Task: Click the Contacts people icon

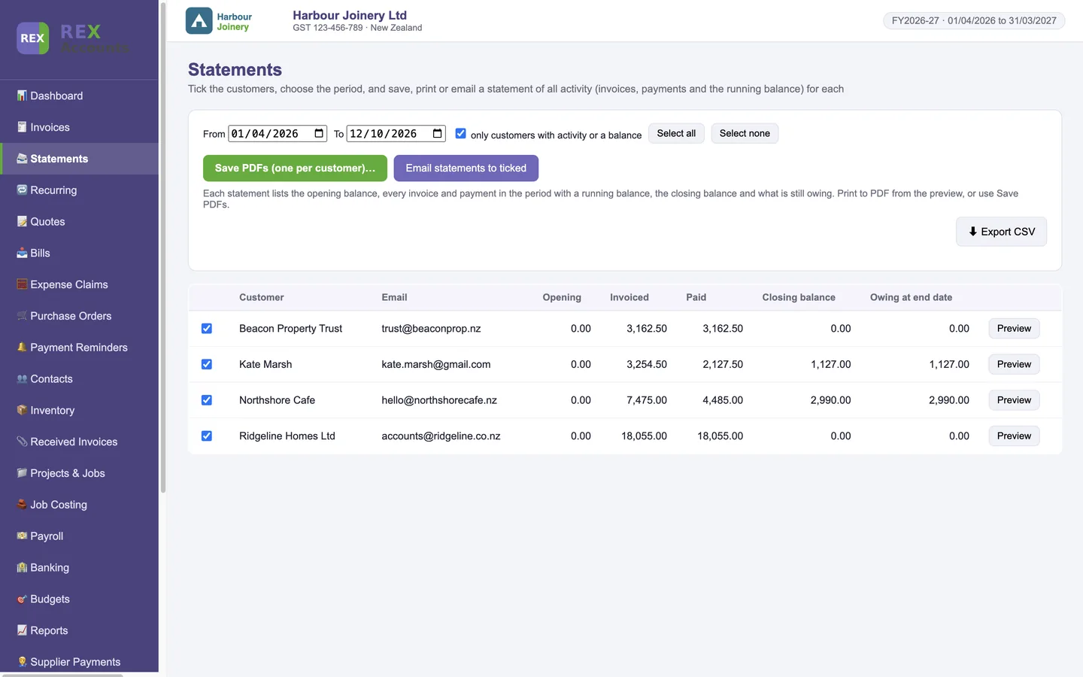Action: (x=22, y=379)
